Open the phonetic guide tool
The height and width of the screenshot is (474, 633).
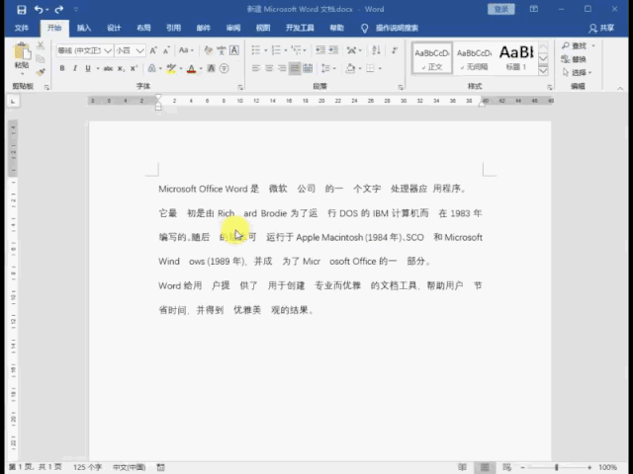(x=222, y=50)
